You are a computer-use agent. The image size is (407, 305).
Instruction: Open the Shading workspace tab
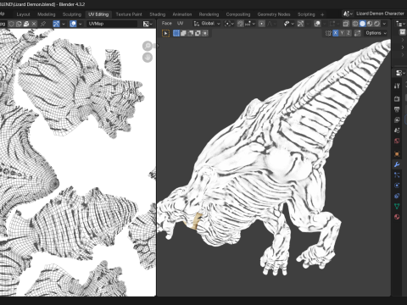pos(158,14)
